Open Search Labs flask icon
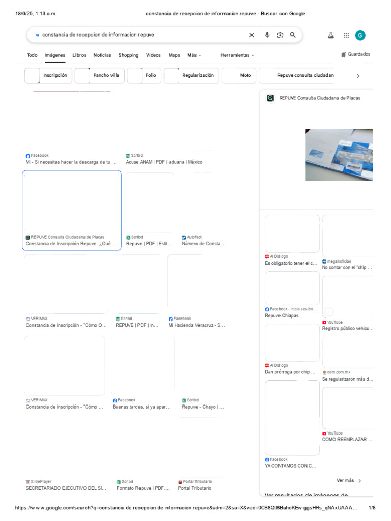The height and width of the screenshot is (521, 391). click(331, 35)
